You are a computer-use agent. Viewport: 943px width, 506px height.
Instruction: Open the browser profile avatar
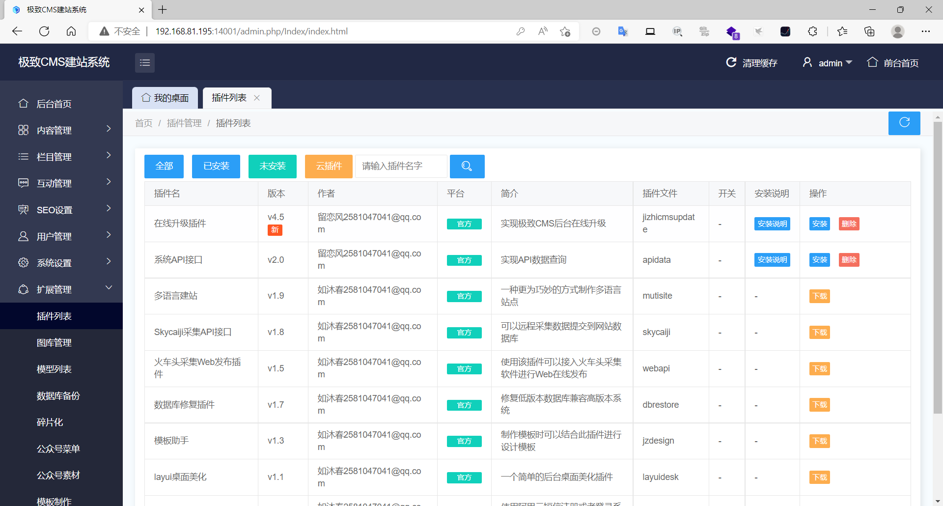898,31
